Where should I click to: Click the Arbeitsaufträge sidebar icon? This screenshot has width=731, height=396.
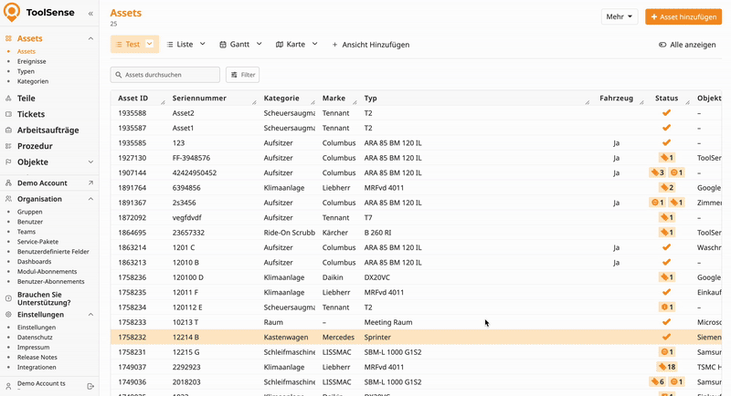[8, 130]
